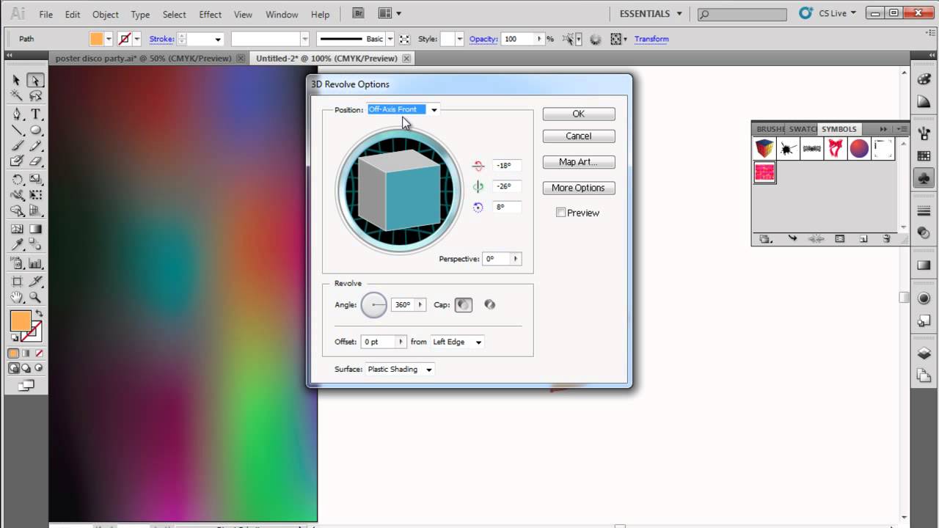Click the More Options button
The width and height of the screenshot is (939, 528).
pos(579,188)
